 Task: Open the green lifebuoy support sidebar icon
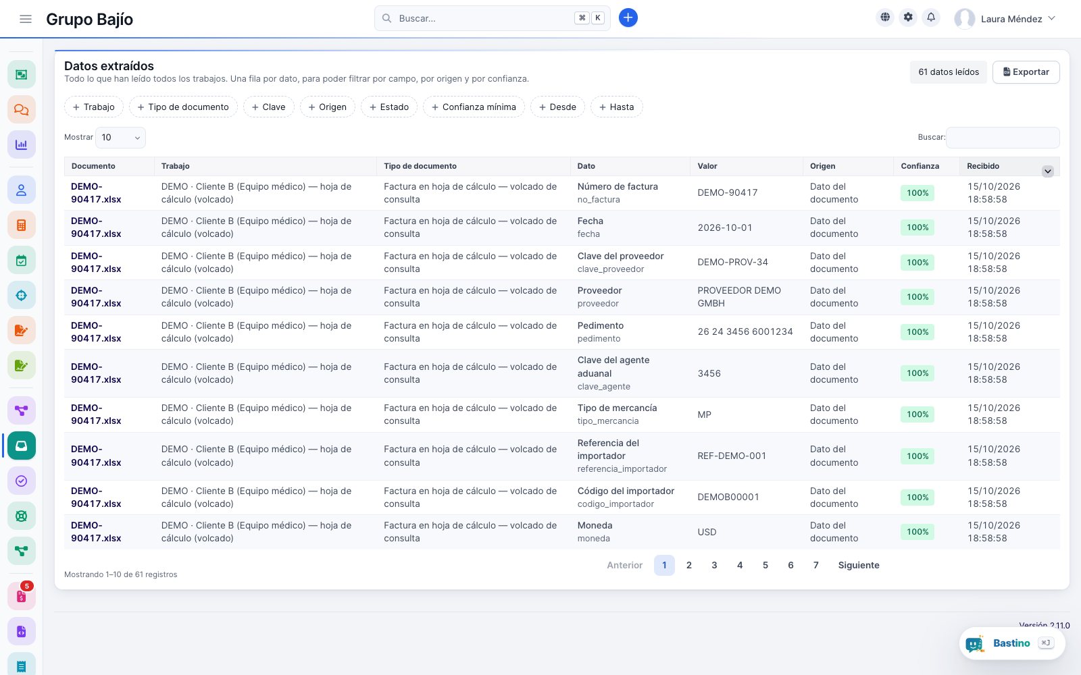click(22, 516)
